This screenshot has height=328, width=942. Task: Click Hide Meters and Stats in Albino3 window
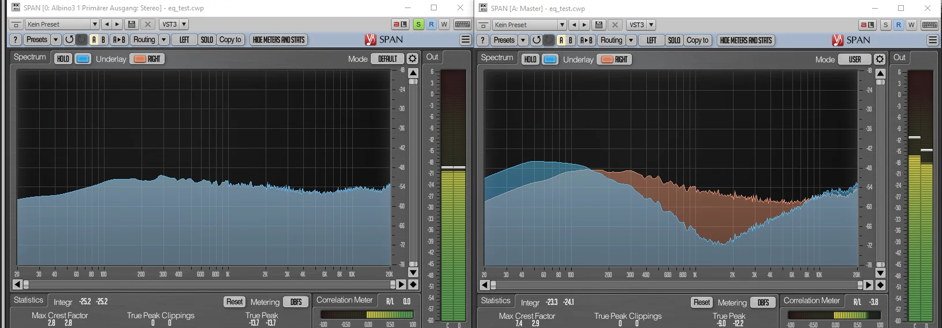click(279, 40)
